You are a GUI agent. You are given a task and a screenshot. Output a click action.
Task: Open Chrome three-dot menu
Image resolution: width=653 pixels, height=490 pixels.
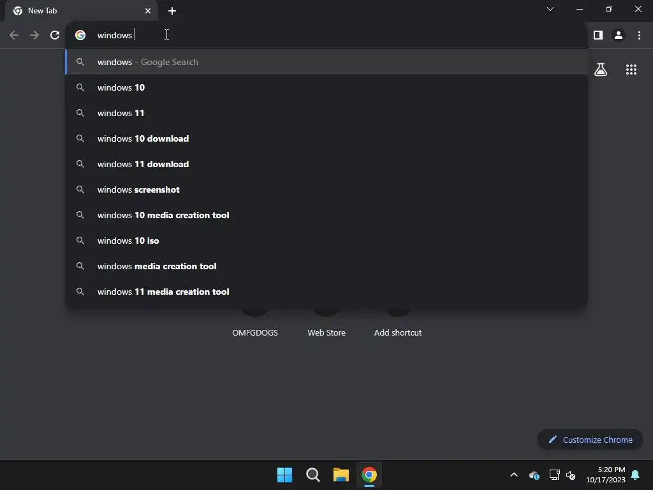pos(639,35)
